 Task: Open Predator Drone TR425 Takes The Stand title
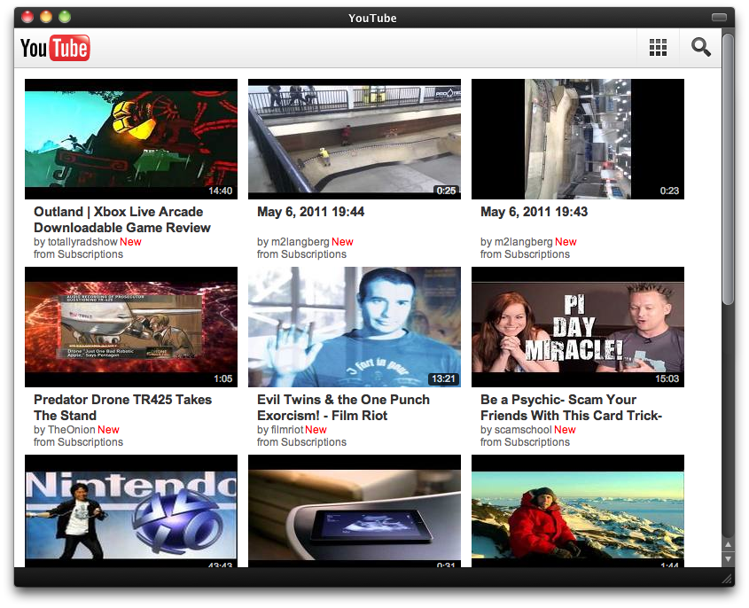click(122, 408)
